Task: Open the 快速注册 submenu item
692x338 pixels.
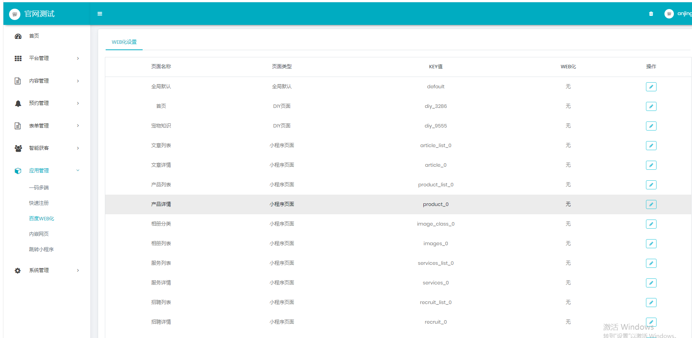Action: click(39, 203)
